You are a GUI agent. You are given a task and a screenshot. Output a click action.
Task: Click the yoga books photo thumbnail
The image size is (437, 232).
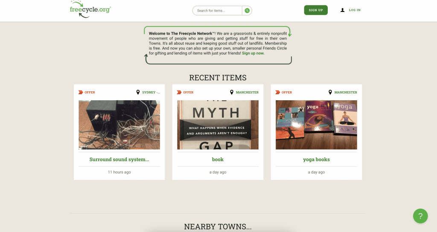click(x=316, y=125)
